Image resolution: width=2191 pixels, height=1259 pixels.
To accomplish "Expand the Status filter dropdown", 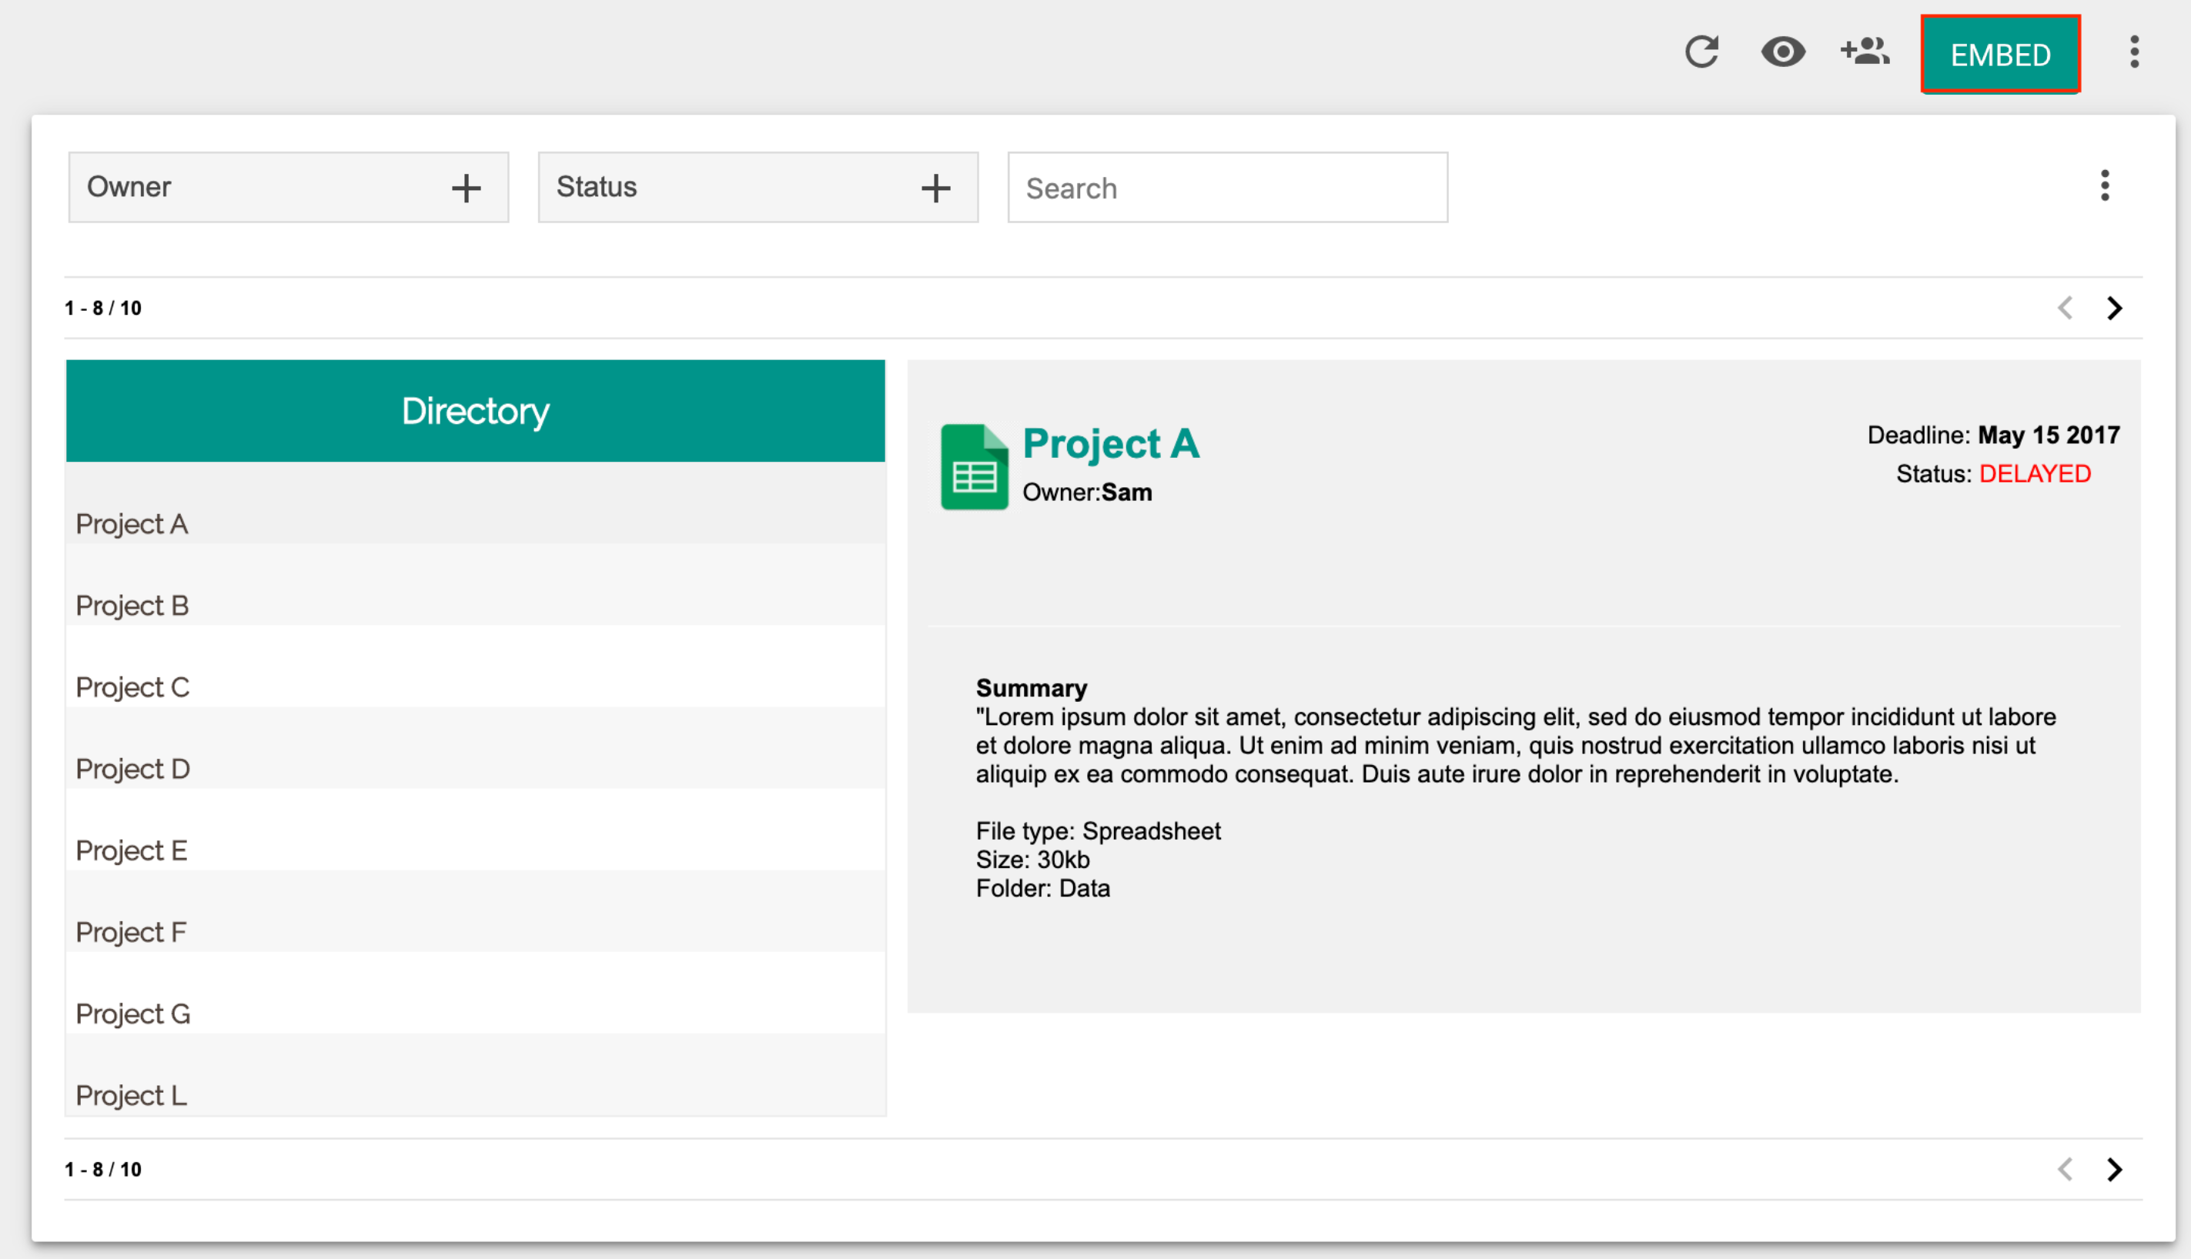I will click(x=758, y=188).
